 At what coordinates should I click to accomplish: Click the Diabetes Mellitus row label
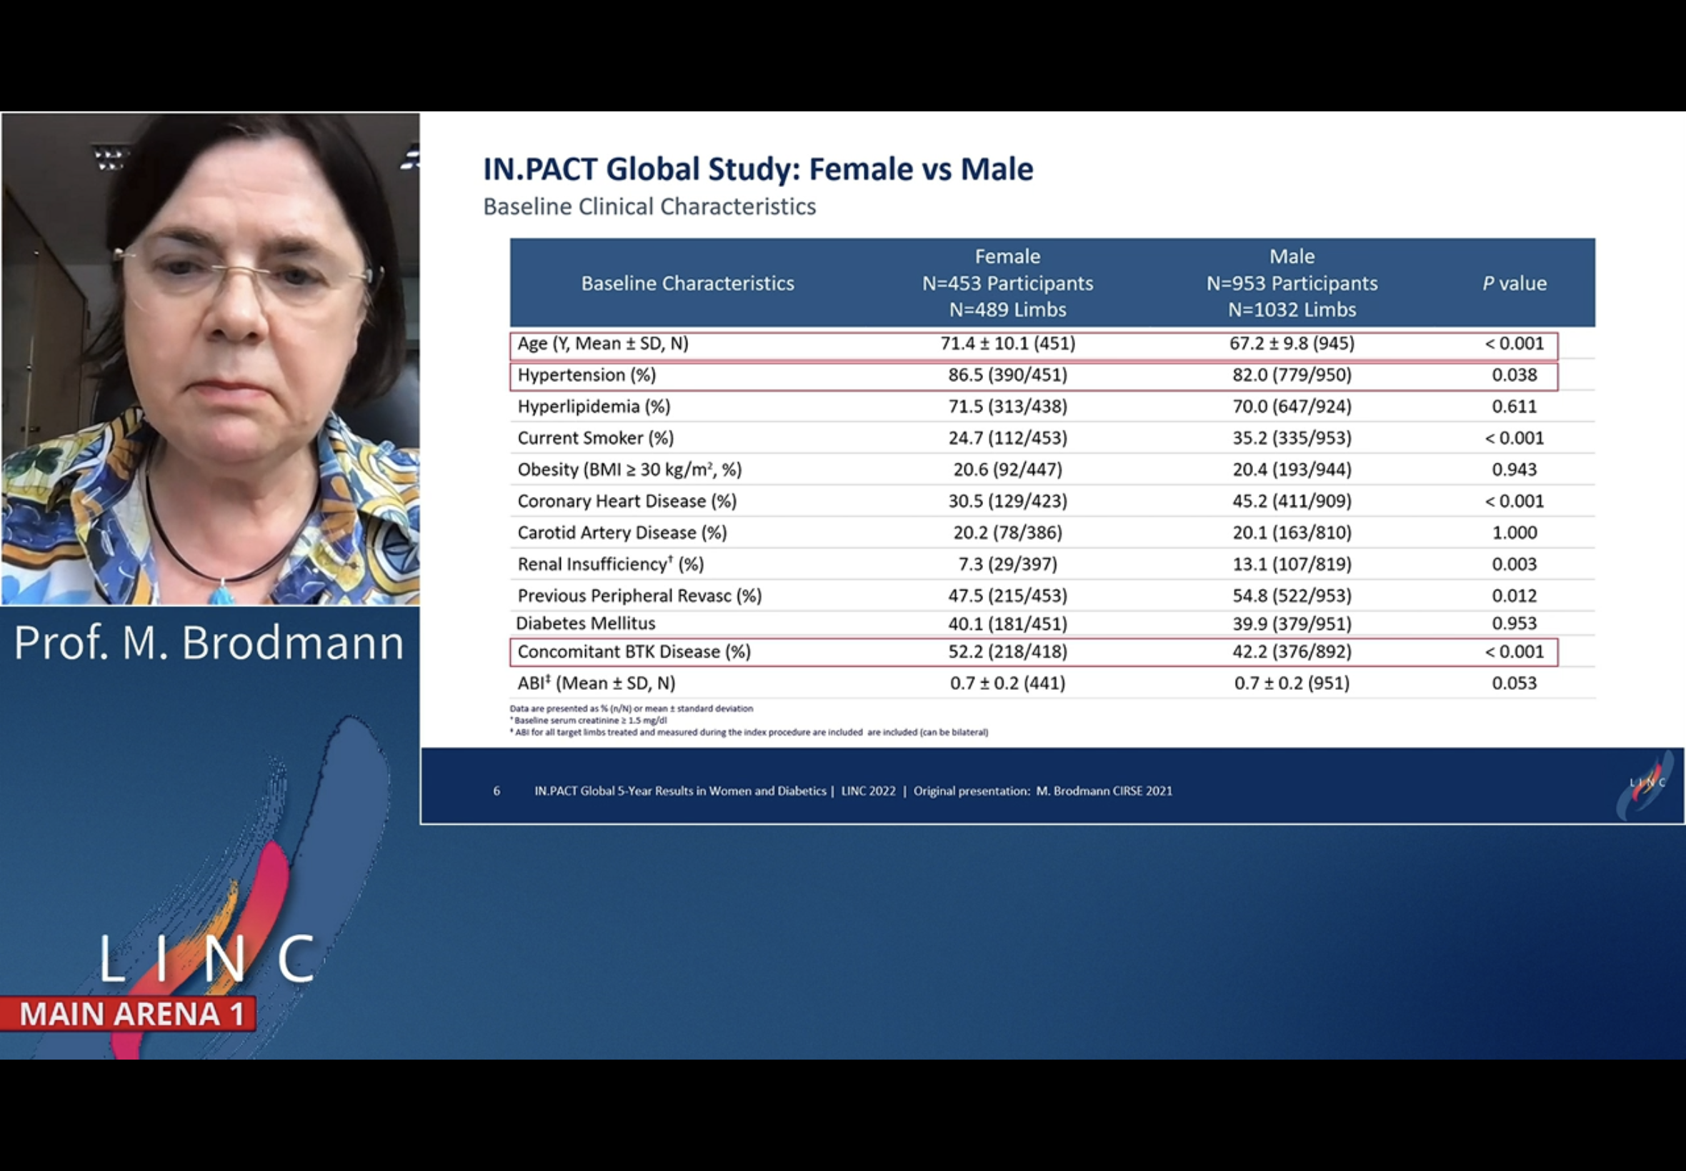pyautogui.click(x=585, y=623)
